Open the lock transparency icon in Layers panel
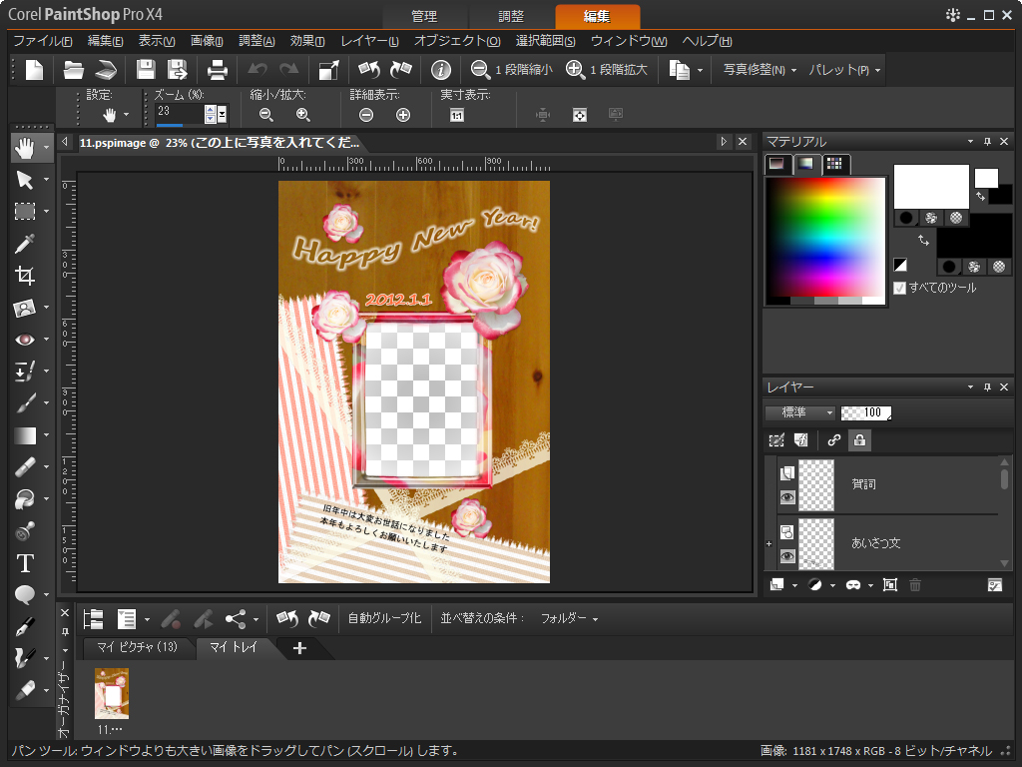1022x767 pixels. coord(859,440)
